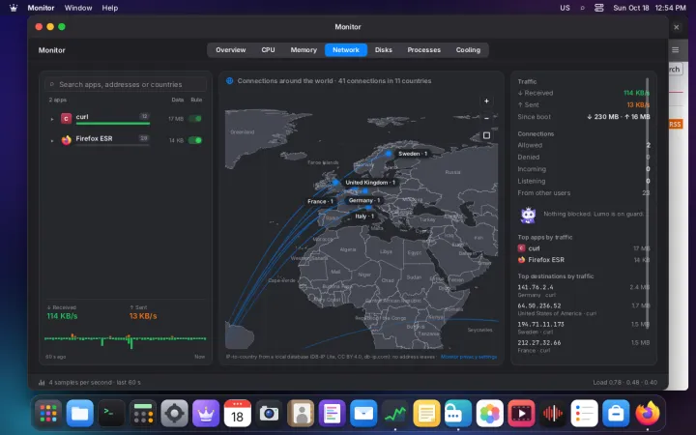Screen dimensions: 696x435
Task: Open the Mail app in dock
Action: [363, 414]
